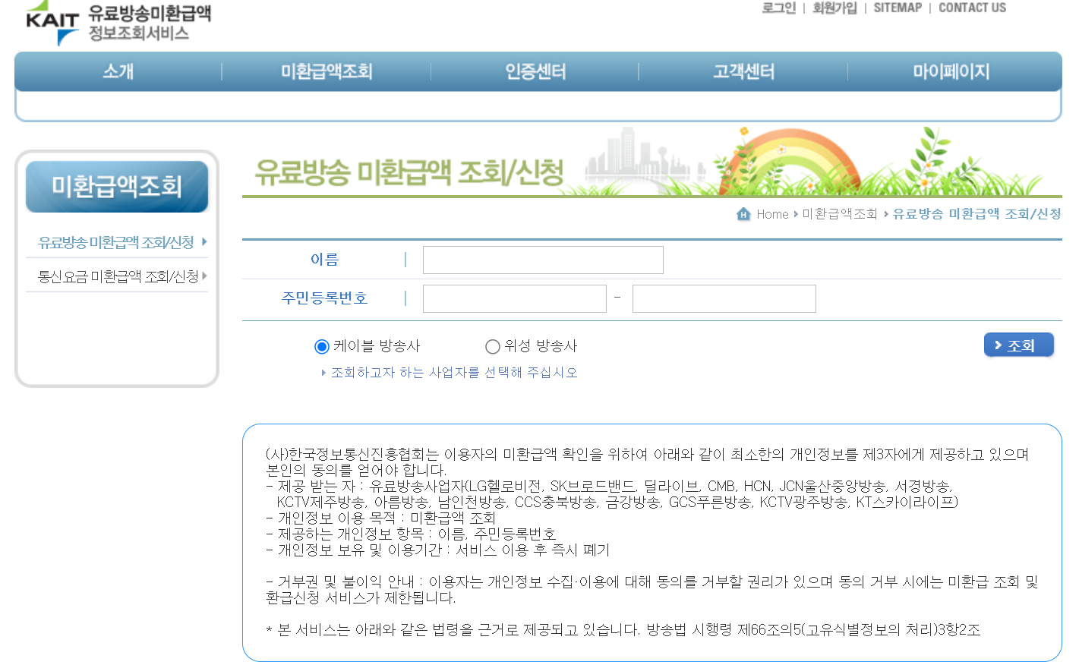Image resolution: width=1079 pixels, height=665 pixels.
Task: Click the text 조회하고자 하는 사업자를 선택해 주십시오
Action: [x=454, y=372]
